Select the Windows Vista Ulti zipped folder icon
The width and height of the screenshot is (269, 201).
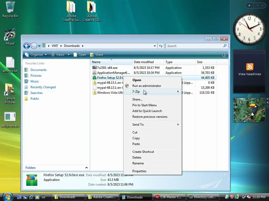[x=95, y=92]
